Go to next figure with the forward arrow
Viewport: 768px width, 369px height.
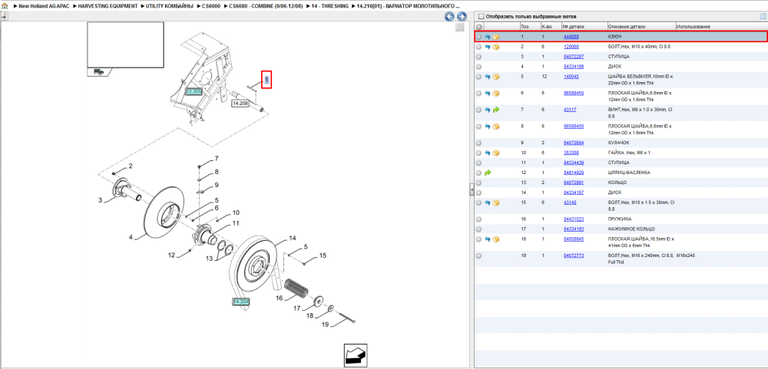click(x=461, y=16)
